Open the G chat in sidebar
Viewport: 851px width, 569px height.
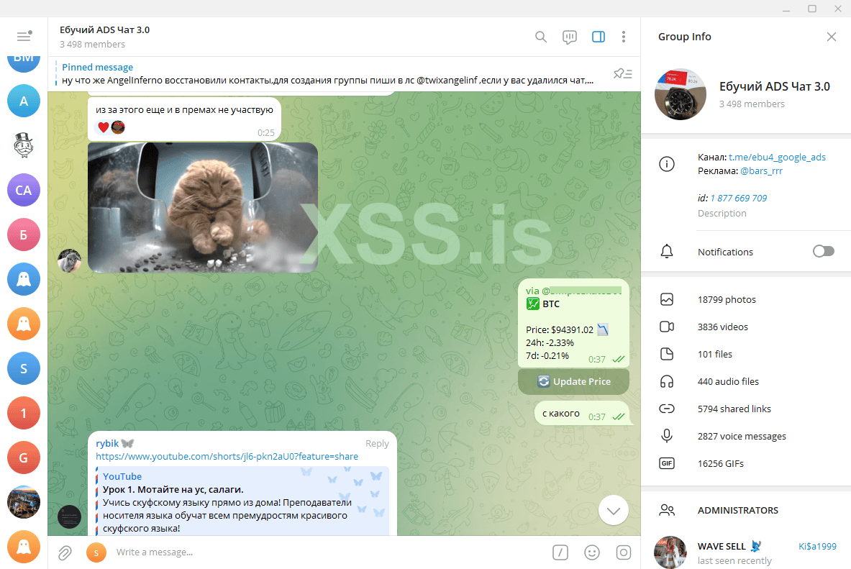click(x=23, y=458)
